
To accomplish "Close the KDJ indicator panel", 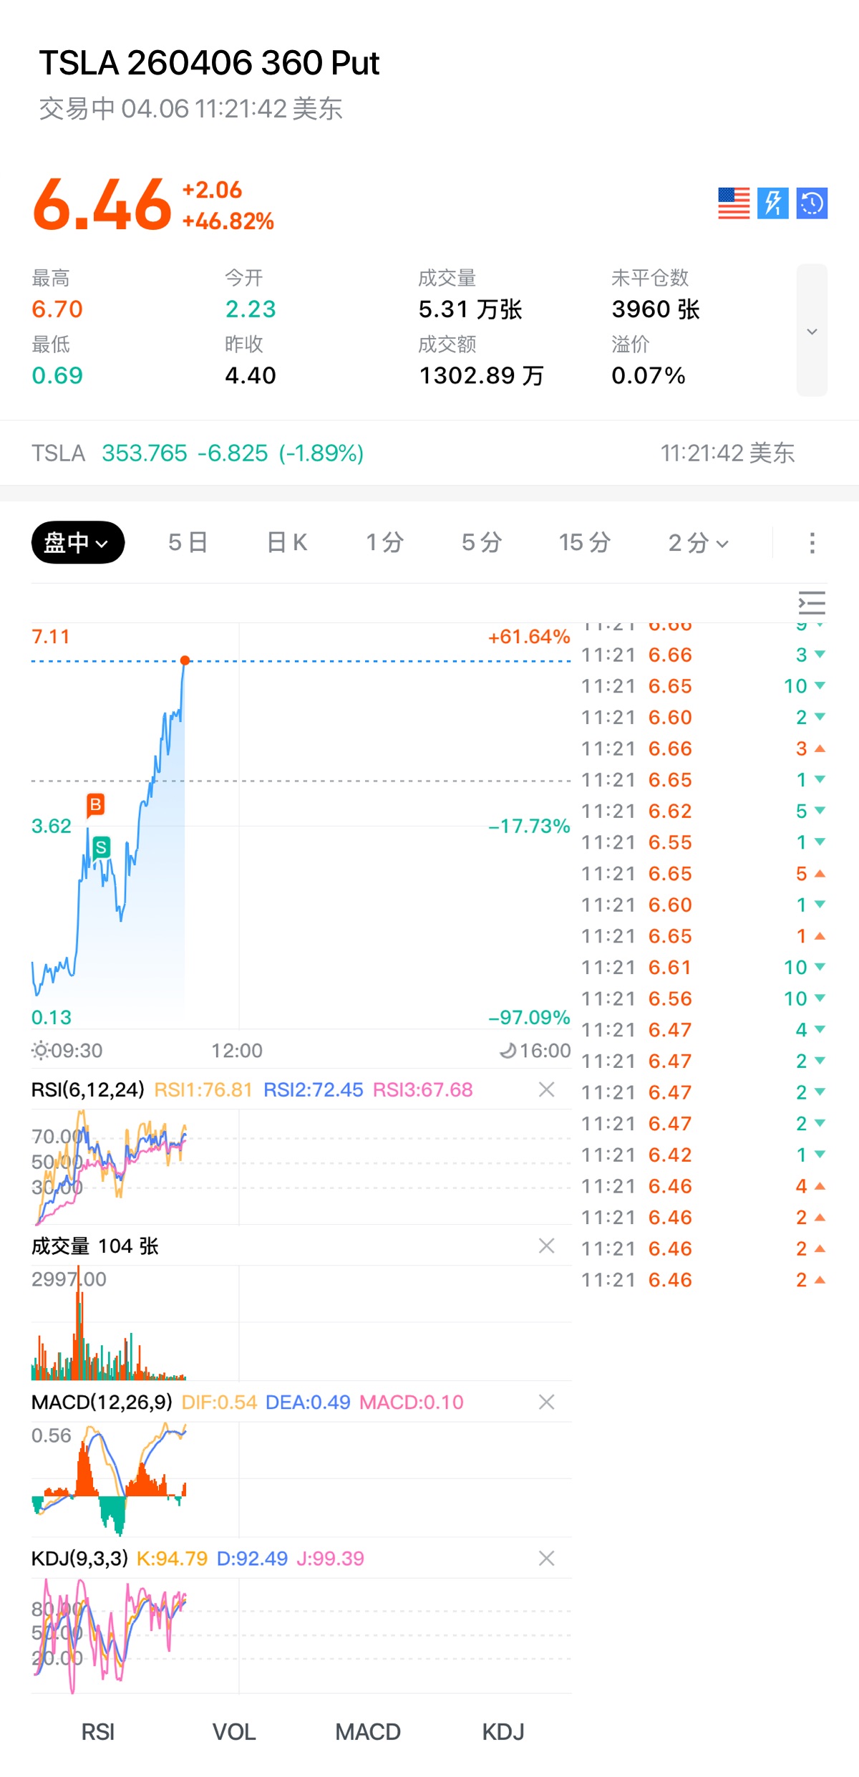I will click(546, 1558).
